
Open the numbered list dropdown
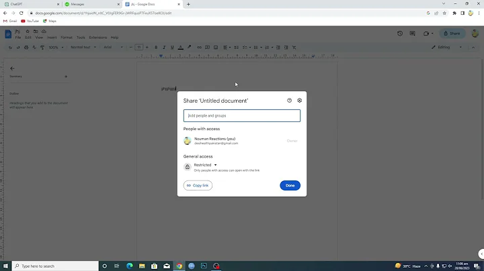point(268,48)
